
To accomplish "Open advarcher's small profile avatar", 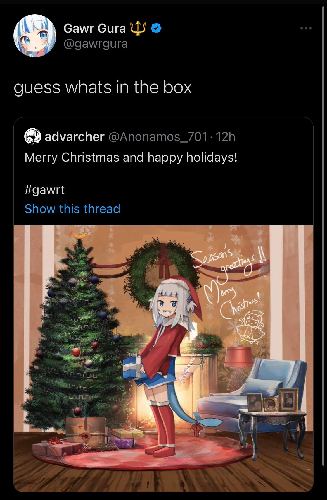I will coord(33,137).
